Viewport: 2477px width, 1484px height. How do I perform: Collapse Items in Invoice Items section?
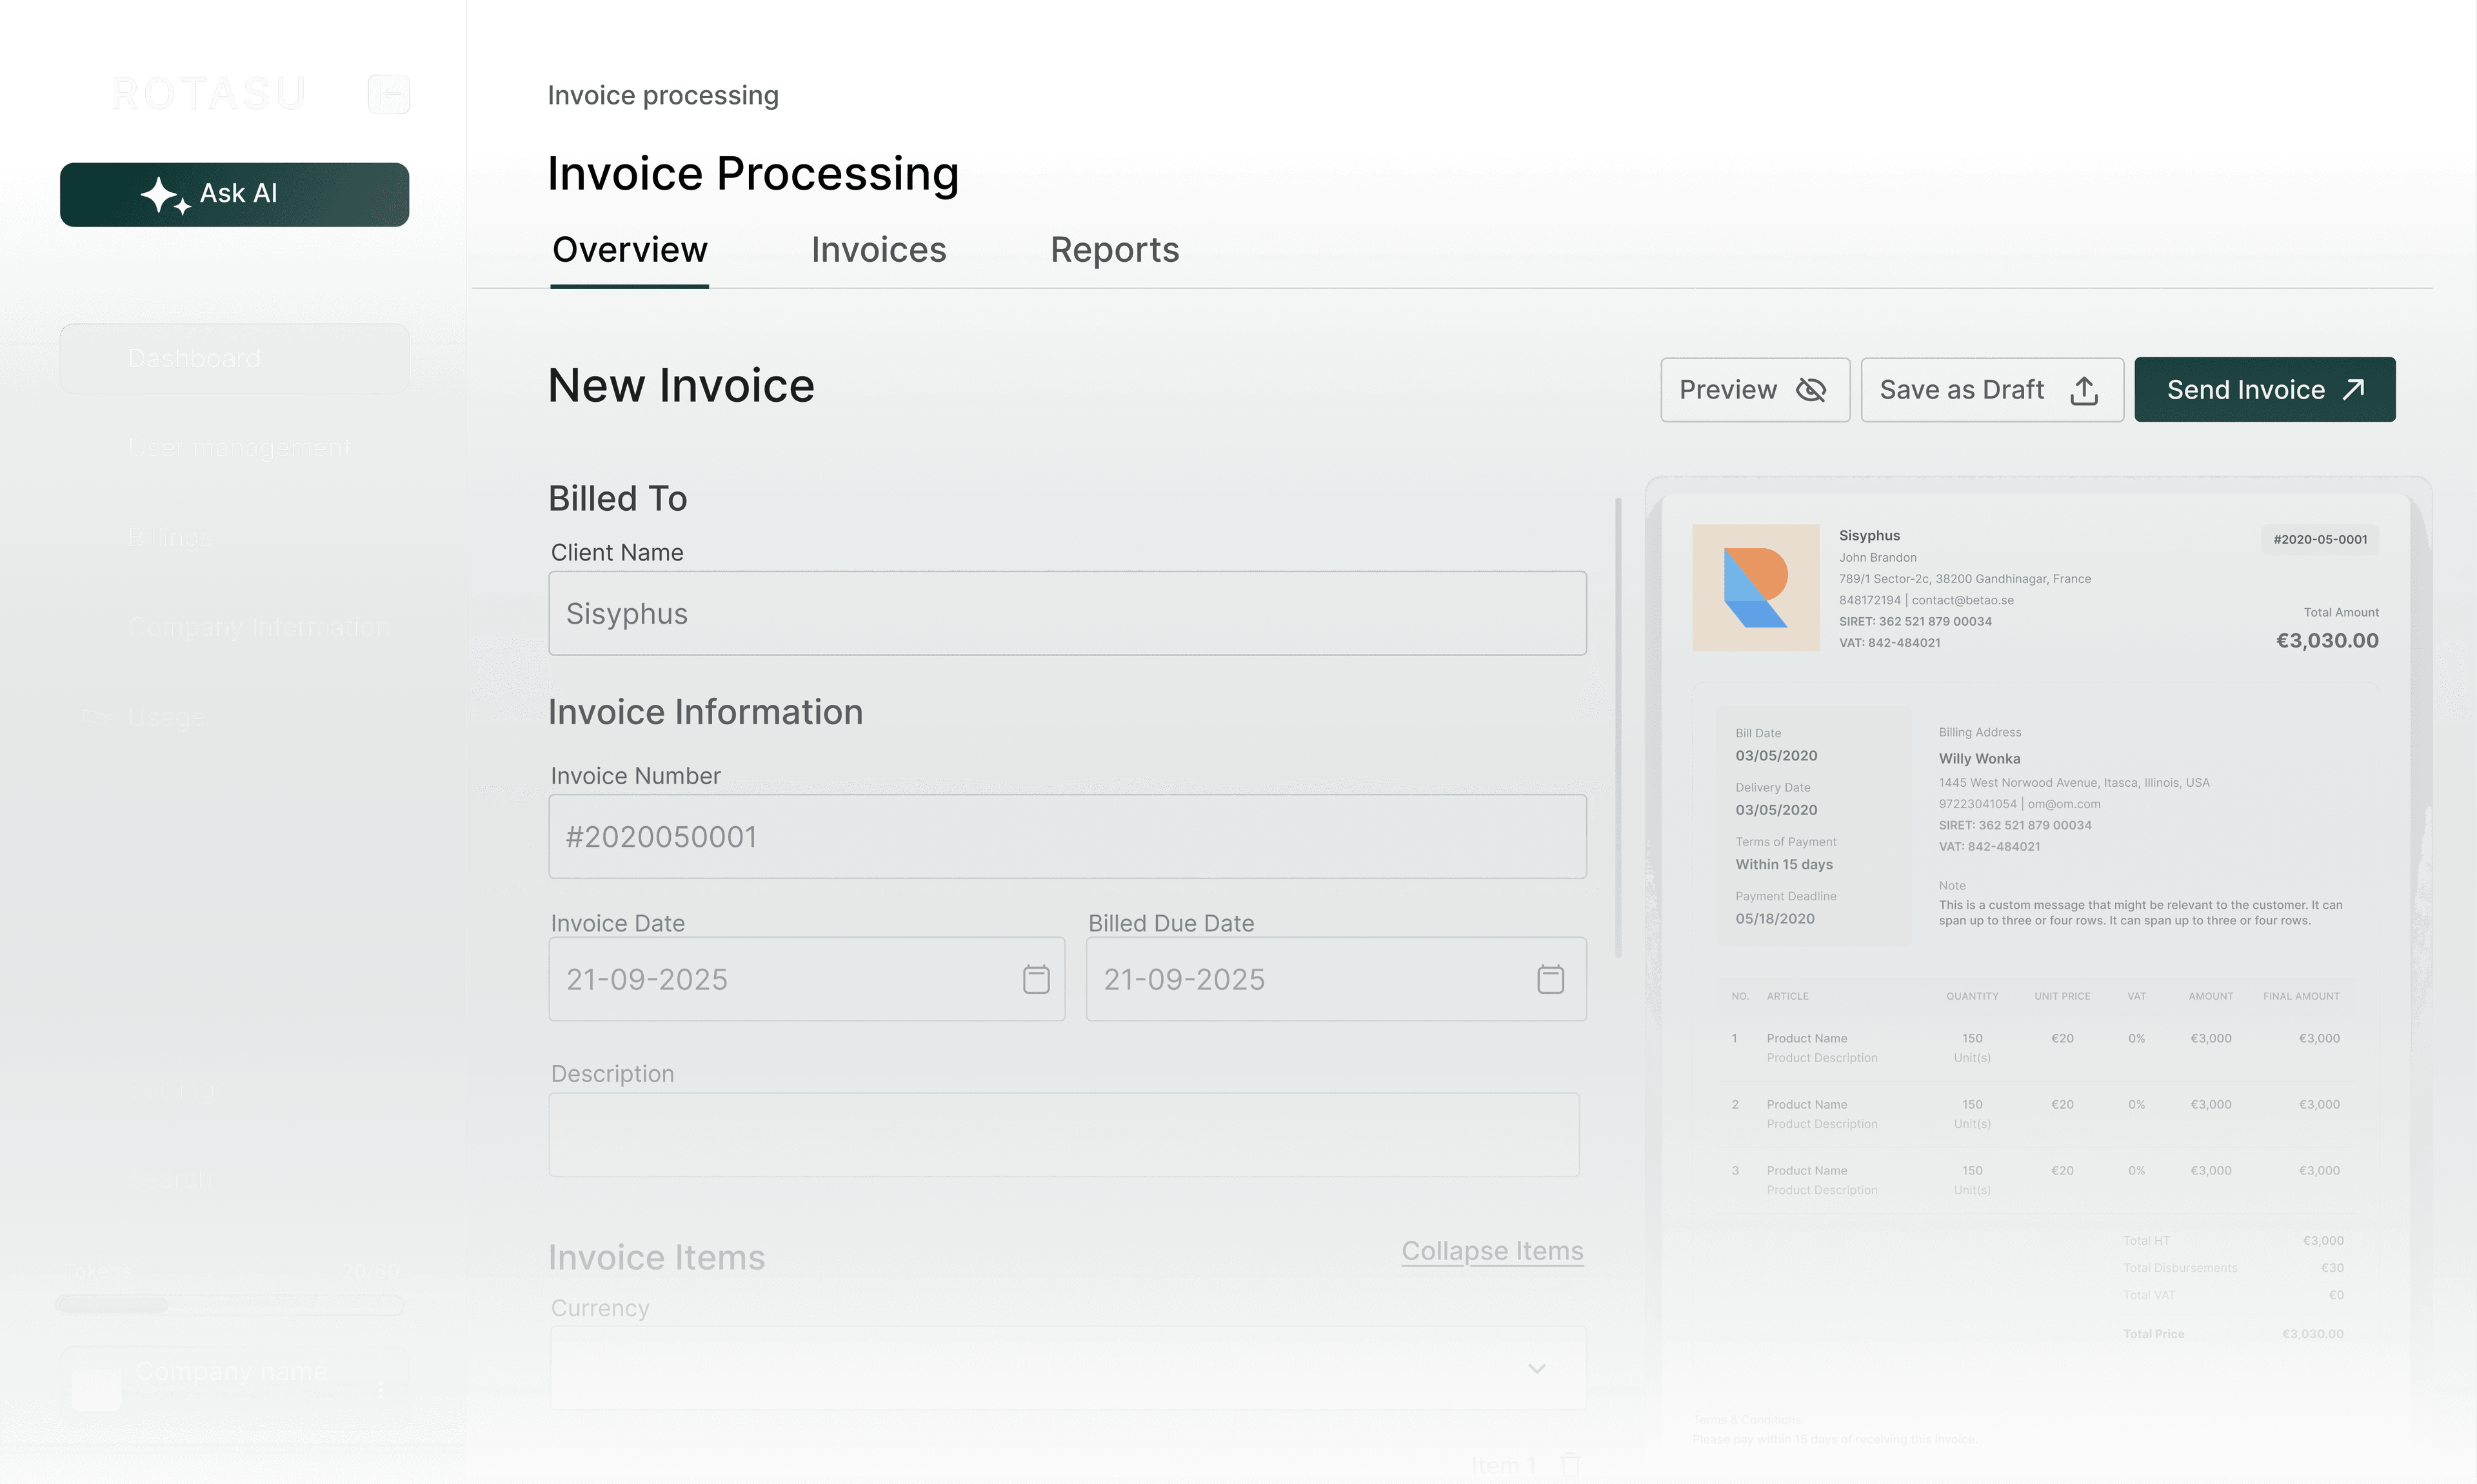click(1492, 1251)
